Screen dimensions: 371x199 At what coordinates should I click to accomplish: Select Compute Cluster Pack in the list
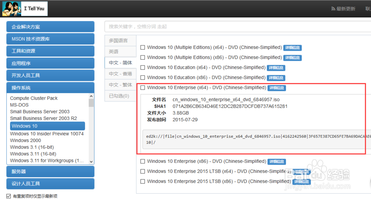click(x=34, y=98)
